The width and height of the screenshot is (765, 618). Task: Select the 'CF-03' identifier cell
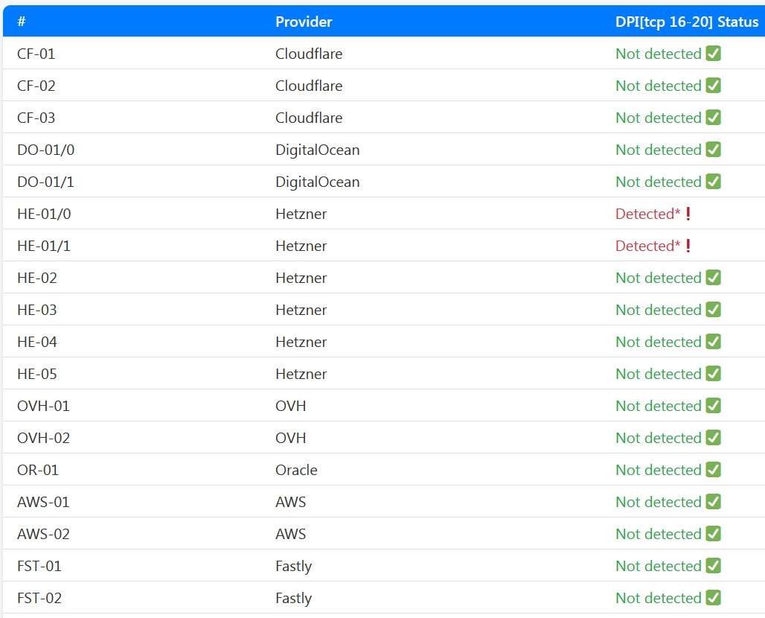coord(36,118)
